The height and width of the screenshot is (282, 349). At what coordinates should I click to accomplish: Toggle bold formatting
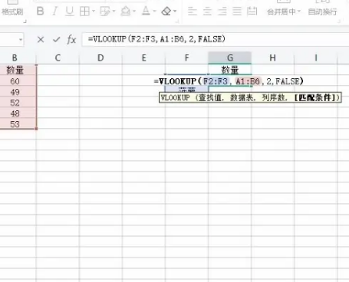40,11
